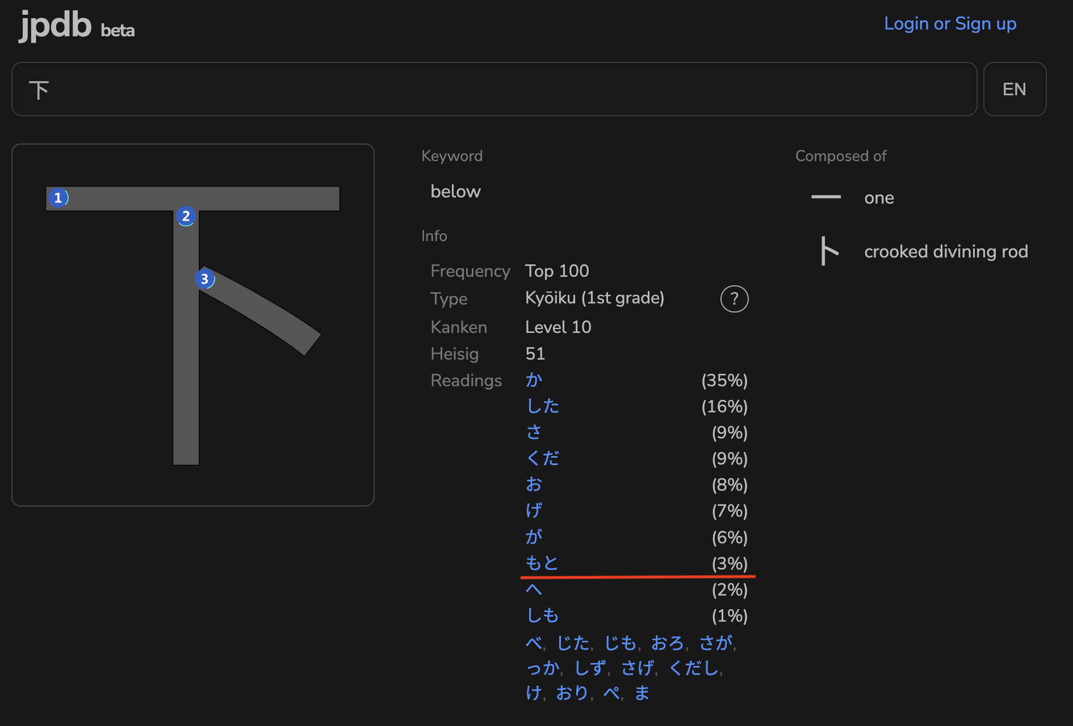Click the 下 stroke order diagram
This screenshot has height=726, width=1073.
coord(193,325)
